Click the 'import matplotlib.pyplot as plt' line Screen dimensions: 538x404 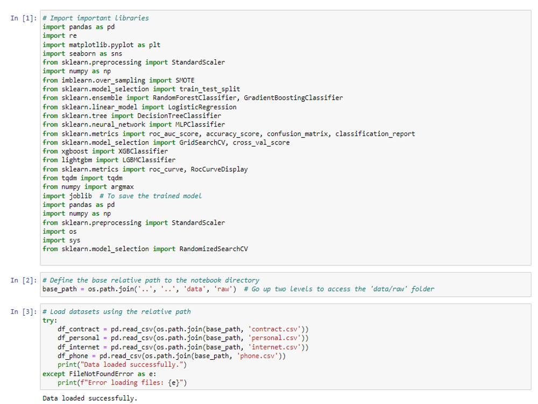click(102, 45)
